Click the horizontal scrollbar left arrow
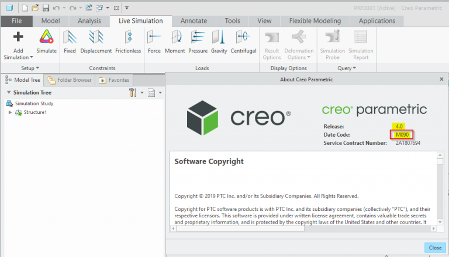The width and height of the screenshot is (449, 257). [173, 228]
